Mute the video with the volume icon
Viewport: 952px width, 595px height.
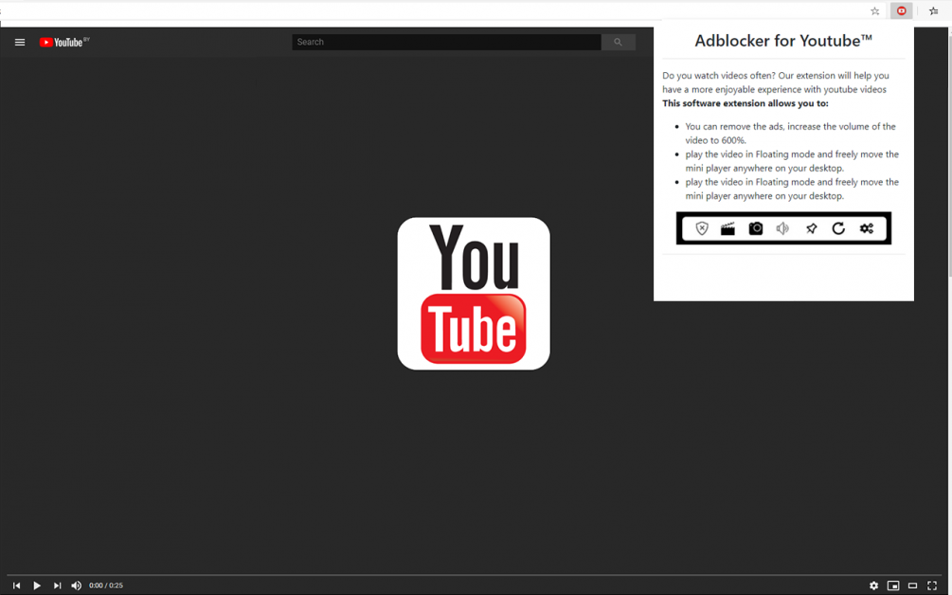pos(76,586)
